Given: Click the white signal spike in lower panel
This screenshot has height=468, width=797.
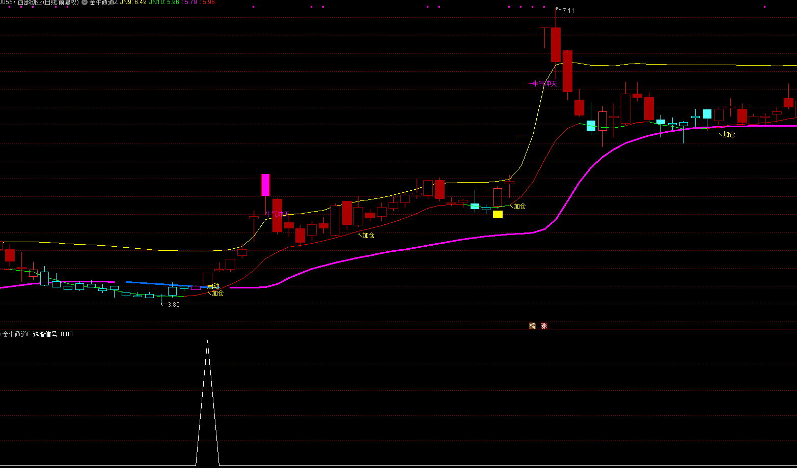Looking at the screenshot, I should pos(207,402).
